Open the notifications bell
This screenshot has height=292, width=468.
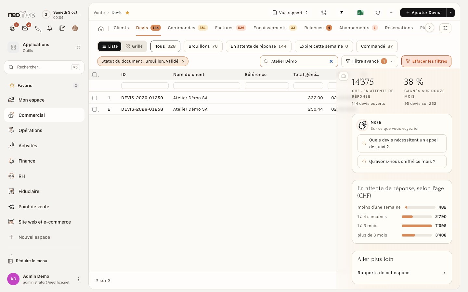[x=50, y=28]
